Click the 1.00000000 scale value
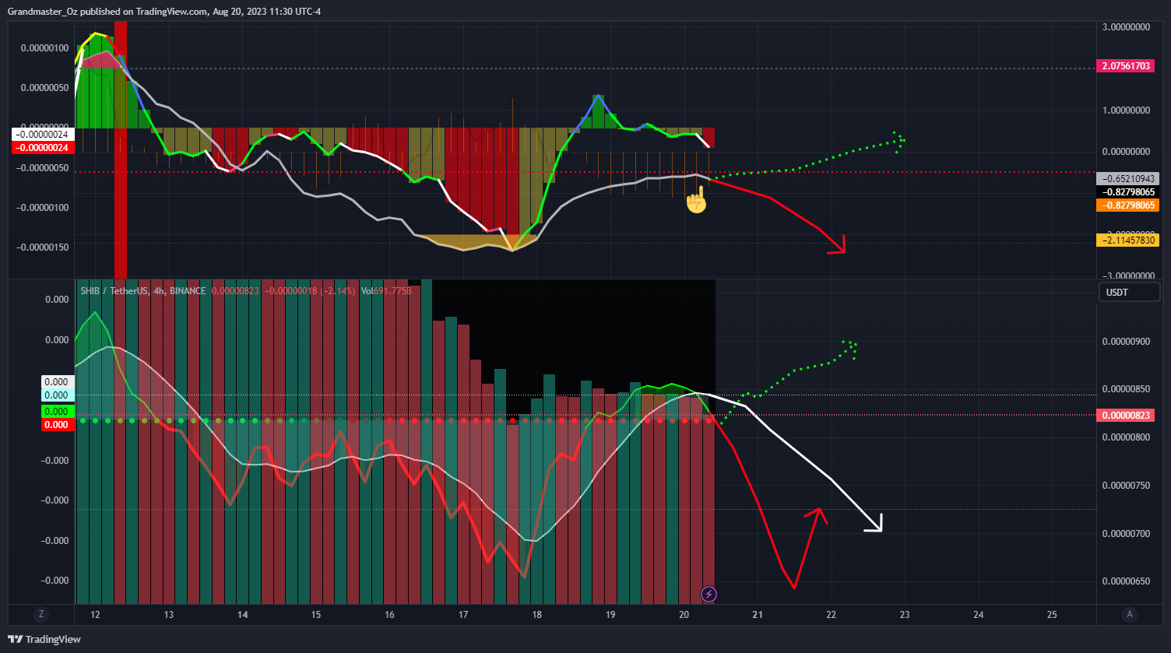 pos(1126,111)
